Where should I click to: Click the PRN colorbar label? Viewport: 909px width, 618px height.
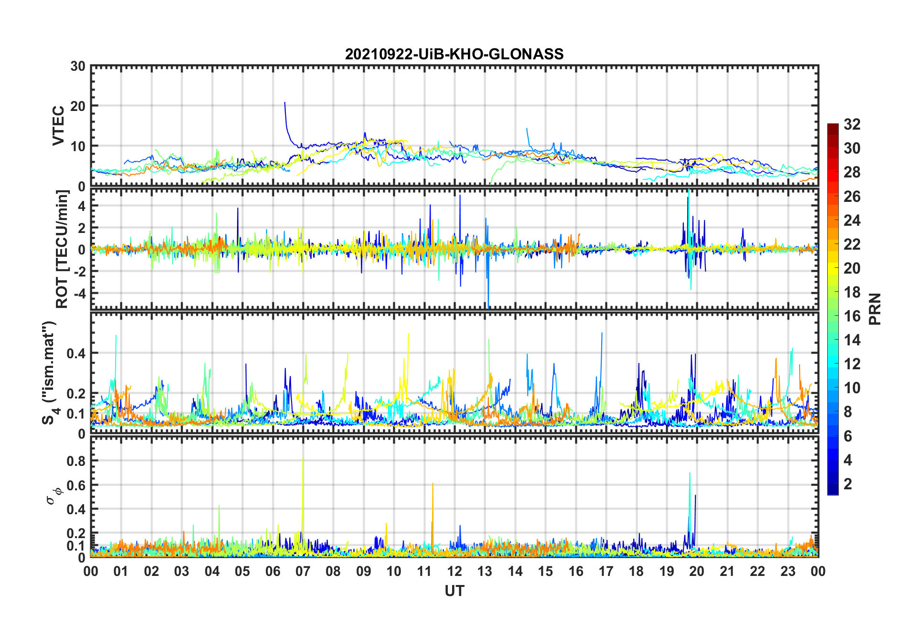click(875, 309)
